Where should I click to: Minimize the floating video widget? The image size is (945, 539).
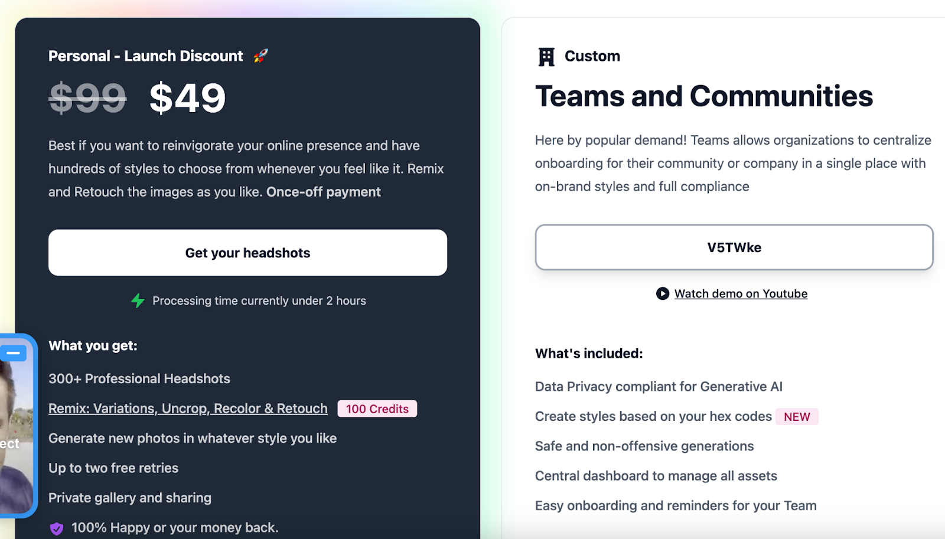click(x=14, y=353)
